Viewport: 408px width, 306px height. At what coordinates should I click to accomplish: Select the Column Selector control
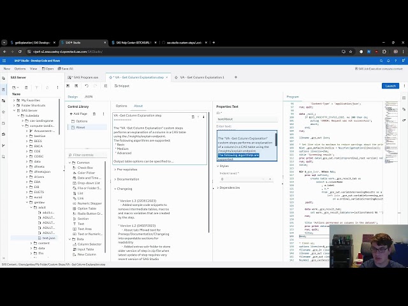[89, 244]
